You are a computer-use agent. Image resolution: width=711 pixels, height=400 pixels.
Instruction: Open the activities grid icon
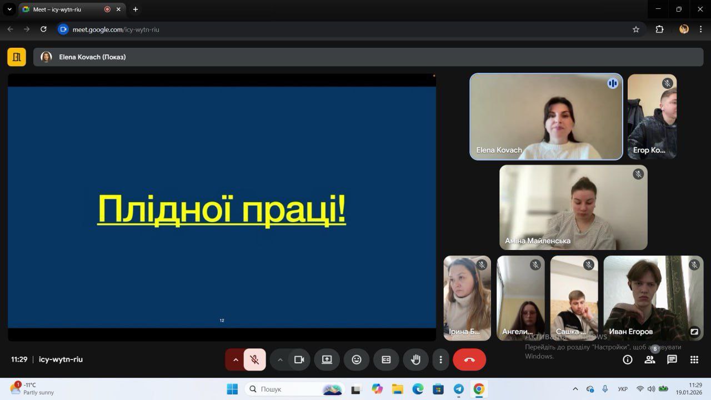coord(694,359)
